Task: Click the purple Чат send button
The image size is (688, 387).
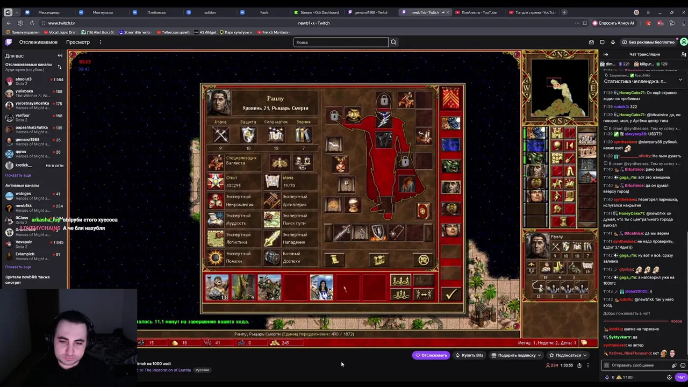Action: tap(682, 377)
